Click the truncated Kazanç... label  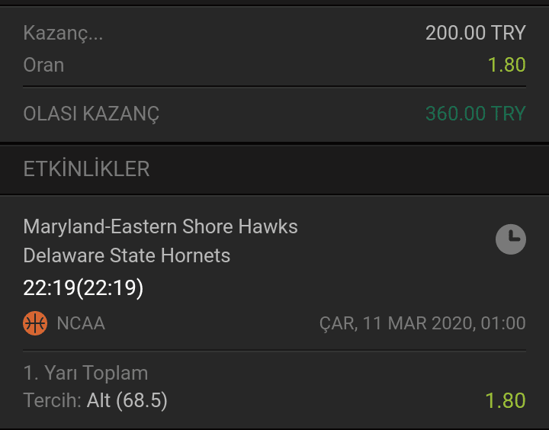[63, 34]
